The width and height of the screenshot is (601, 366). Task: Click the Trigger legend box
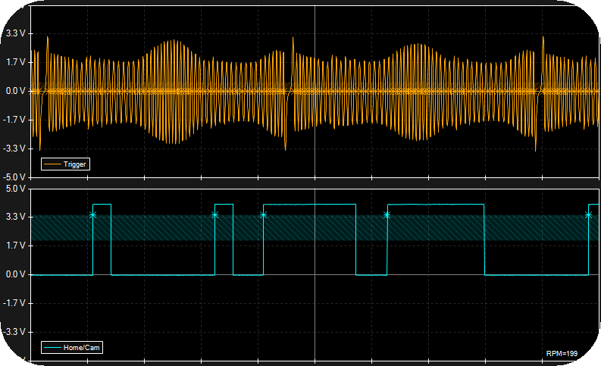tap(65, 164)
